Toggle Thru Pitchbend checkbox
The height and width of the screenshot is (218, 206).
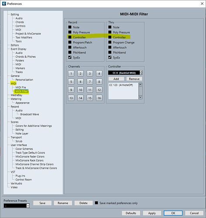110,52
